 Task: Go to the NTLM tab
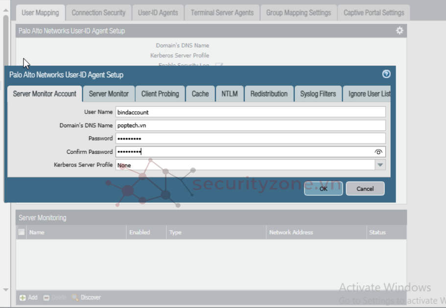point(229,94)
